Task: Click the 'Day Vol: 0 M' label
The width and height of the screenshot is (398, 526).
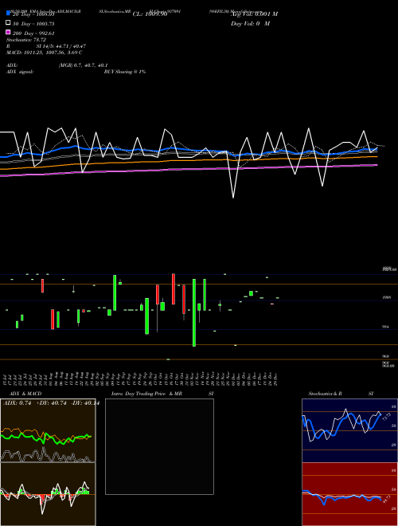Action: [250, 23]
